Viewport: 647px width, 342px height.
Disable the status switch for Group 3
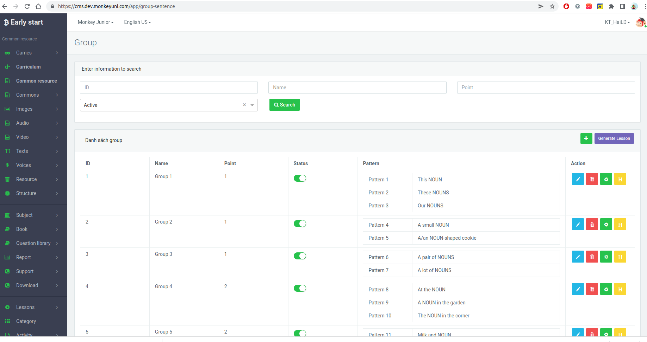pos(300,256)
